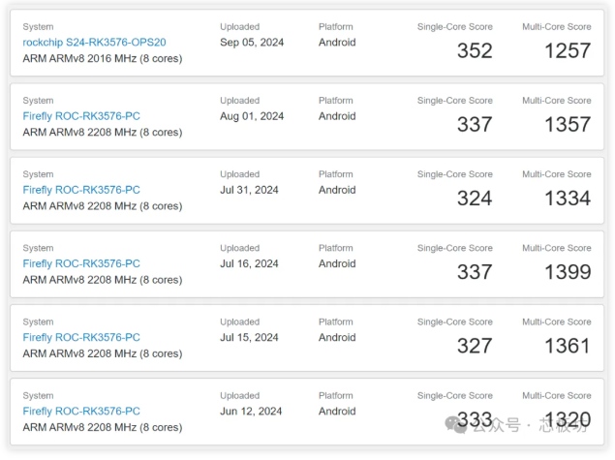Click the Aug 01, 2024 upload date

tap(252, 116)
